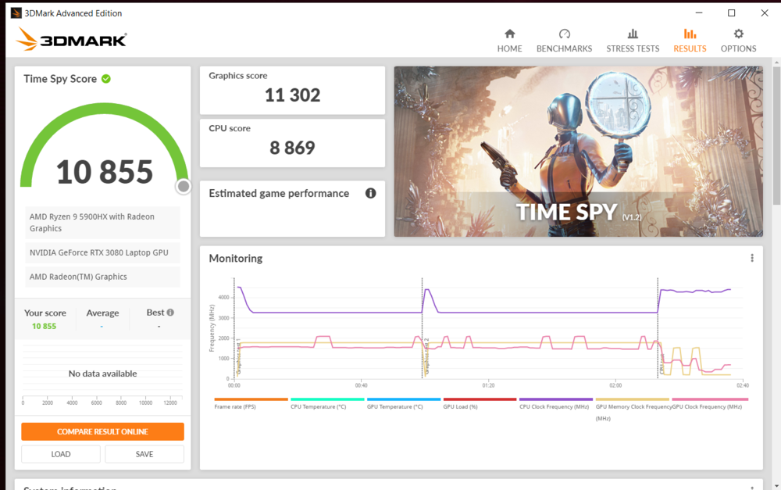The height and width of the screenshot is (490, 781).
Task: Open the Benchmarks gauge icon
Action: click(x=564, y=34)
